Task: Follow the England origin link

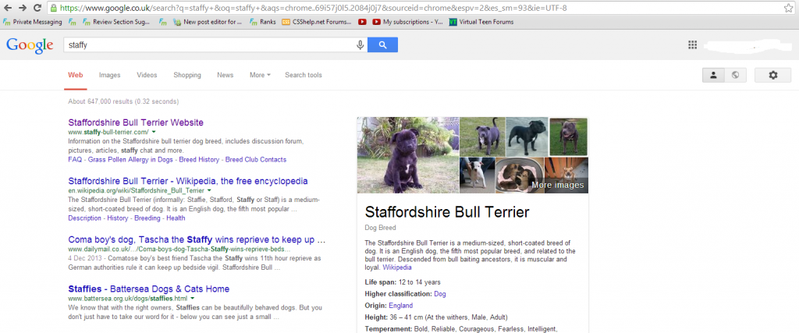Action: (400, 306)
